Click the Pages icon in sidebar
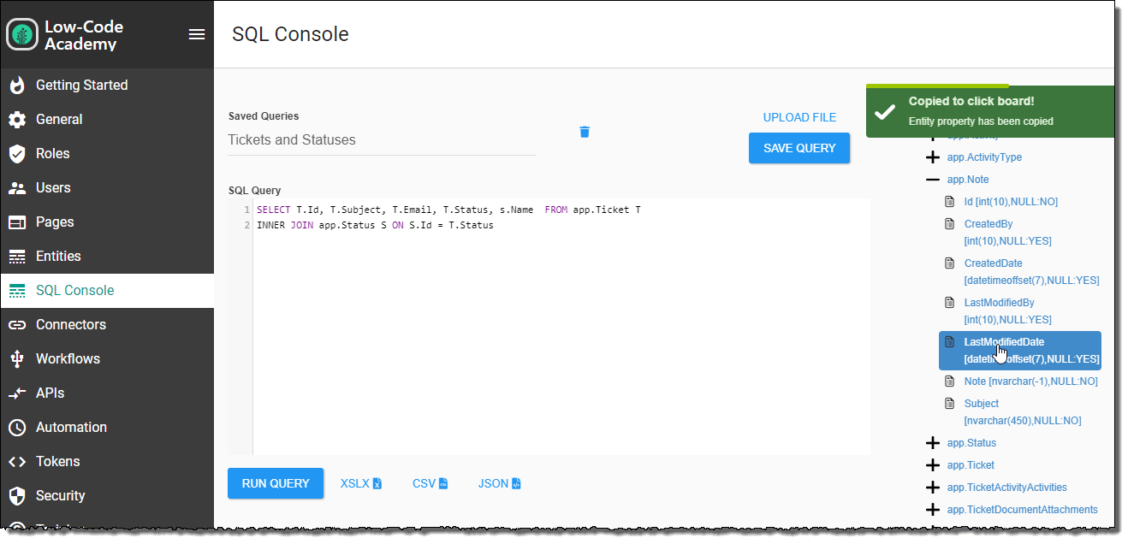This screenshot has height=544, width=1128. [x=17, y=222]
